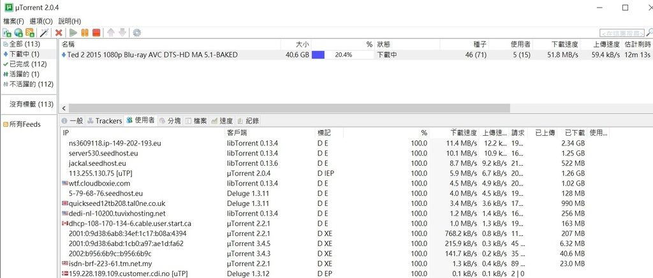Select 沒有標籤 (113) label
Screen dimensions: 653x278
pyautogui.click(x=31, y=104)
